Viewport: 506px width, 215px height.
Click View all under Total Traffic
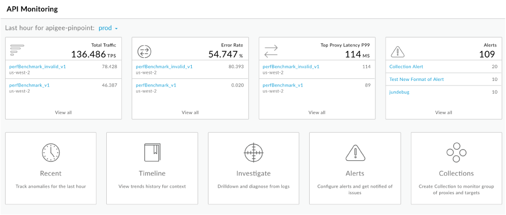click(63, 112)
